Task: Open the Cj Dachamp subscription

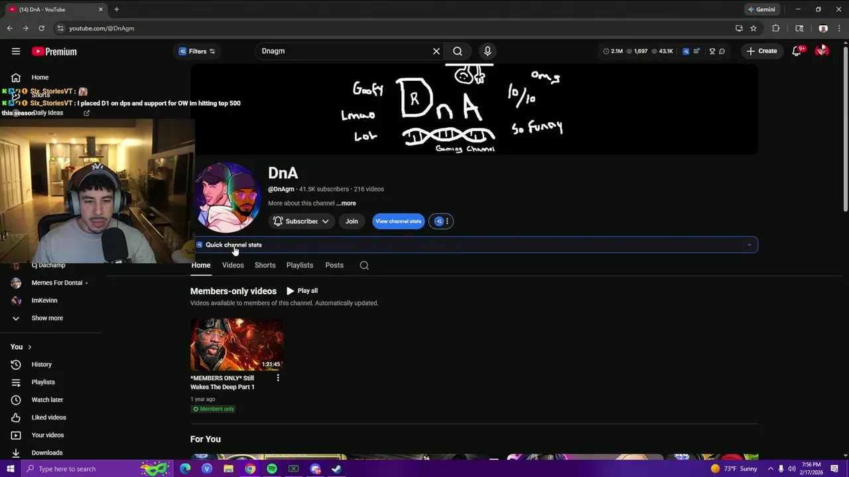Action: pyautogui.click(x=48, y=265)
